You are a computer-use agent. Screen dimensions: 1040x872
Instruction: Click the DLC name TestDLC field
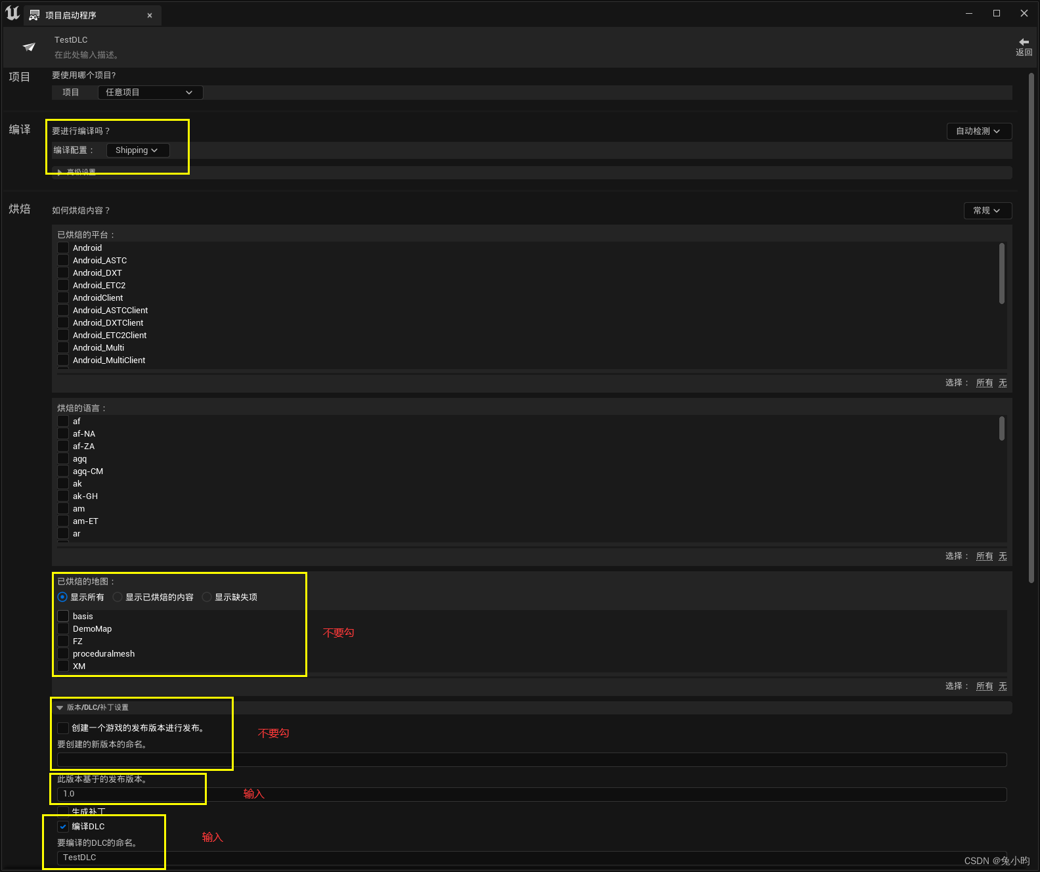532,858
